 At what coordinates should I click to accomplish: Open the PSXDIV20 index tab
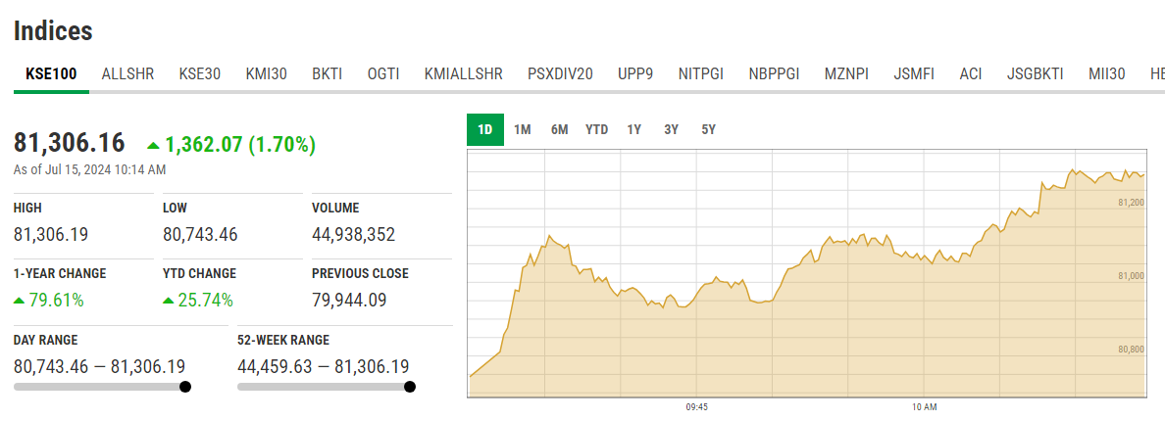tap(560, 73)
